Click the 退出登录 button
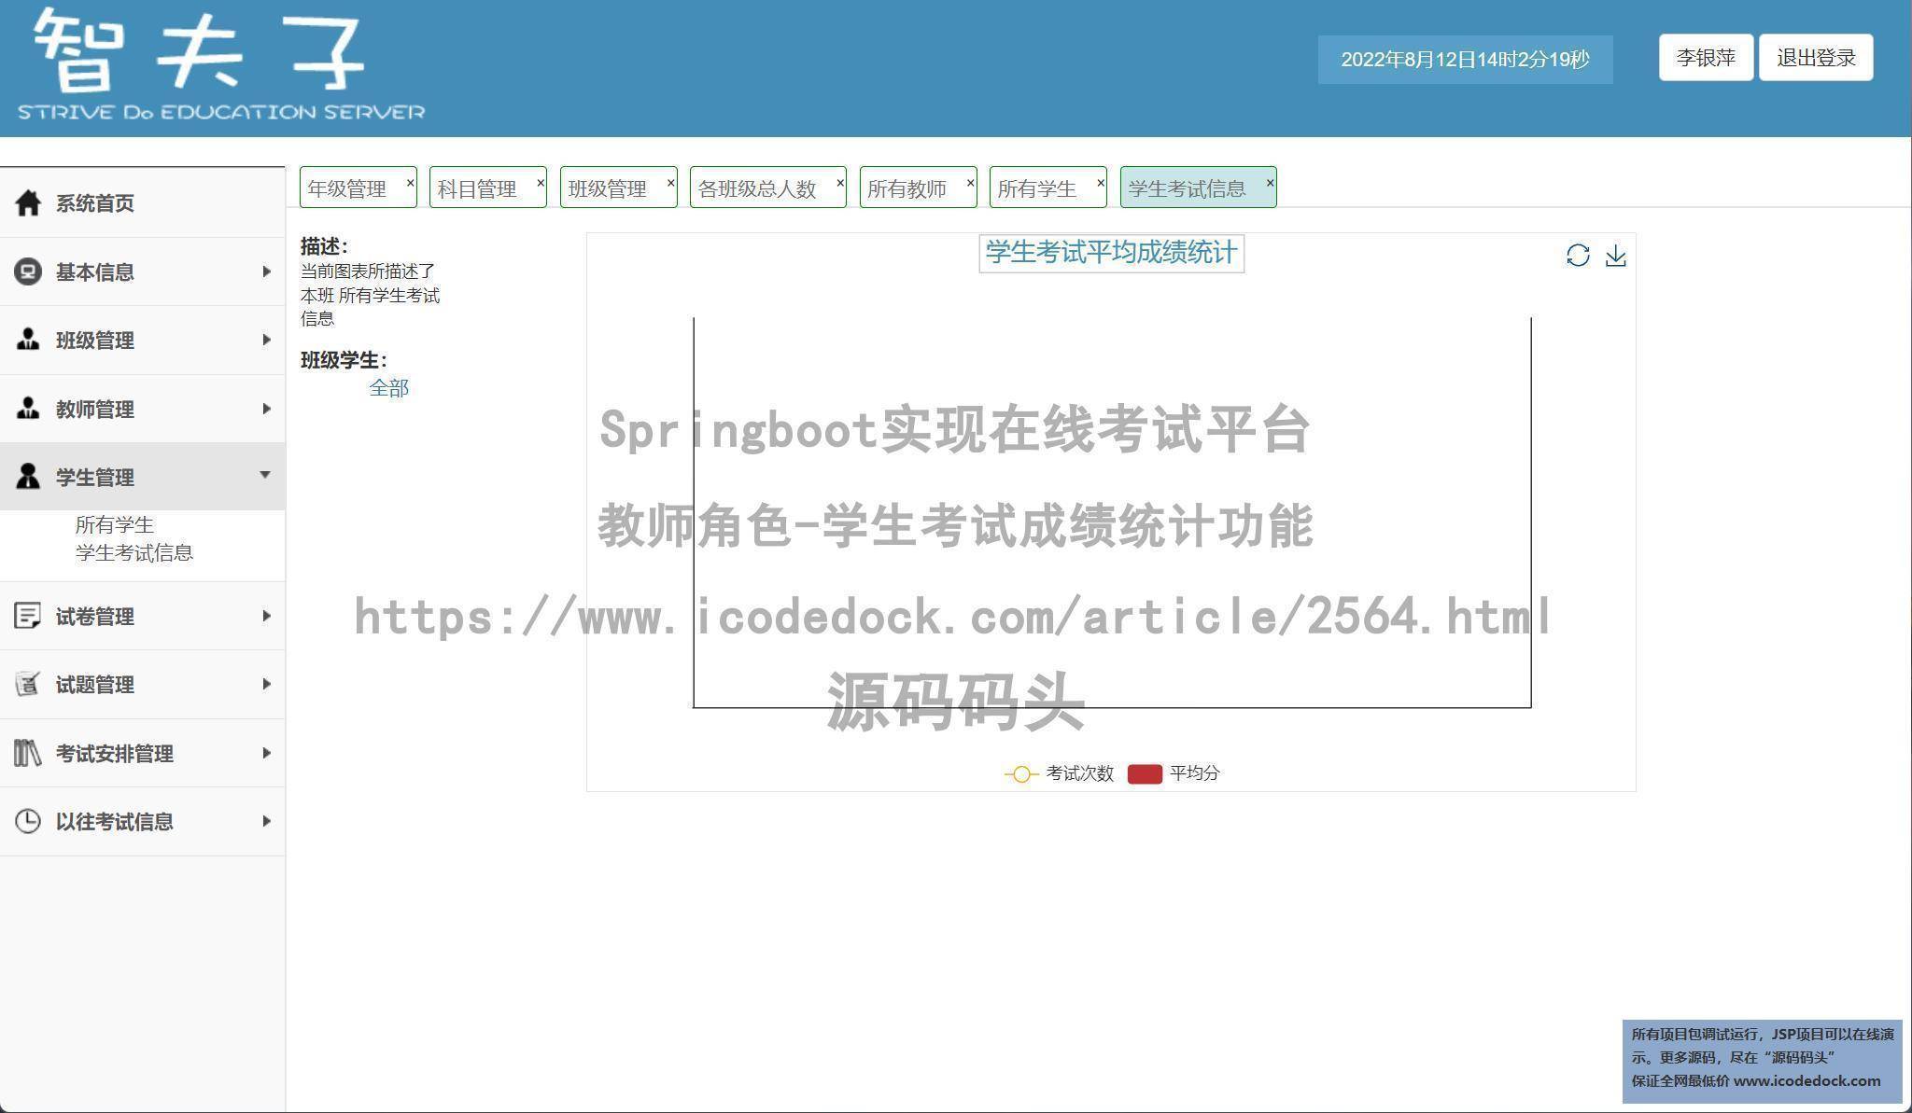The width and height of the screenshot is (1912, 1113). coord(1816,58)
